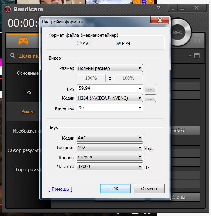The width and height of the screenshot is (211, 216).
Task: Select the game recording mode gamepad icon
Action: point(23,40)
